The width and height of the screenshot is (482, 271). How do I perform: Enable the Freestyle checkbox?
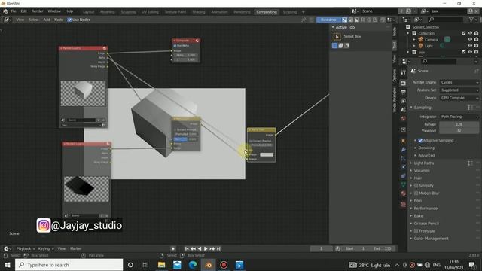[x=416, y=231]
